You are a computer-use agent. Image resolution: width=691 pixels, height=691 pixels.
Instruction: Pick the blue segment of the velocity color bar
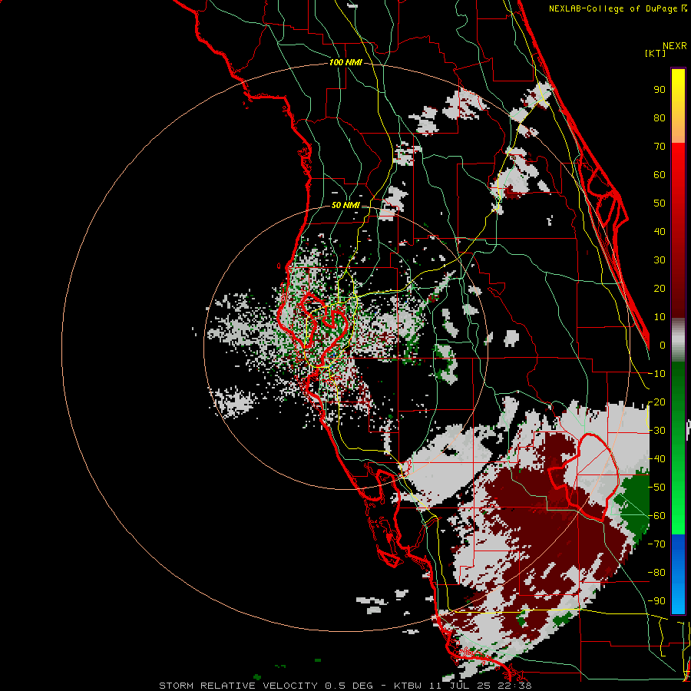(678, 574)
